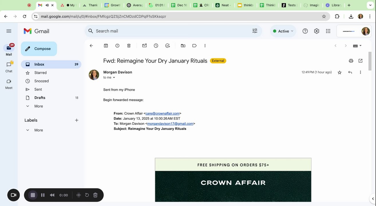The height and width of the screenshot is (206, 376).
Task: Bookmark this page with star icon
Action: pyautogui.click(x=324, y=17)
